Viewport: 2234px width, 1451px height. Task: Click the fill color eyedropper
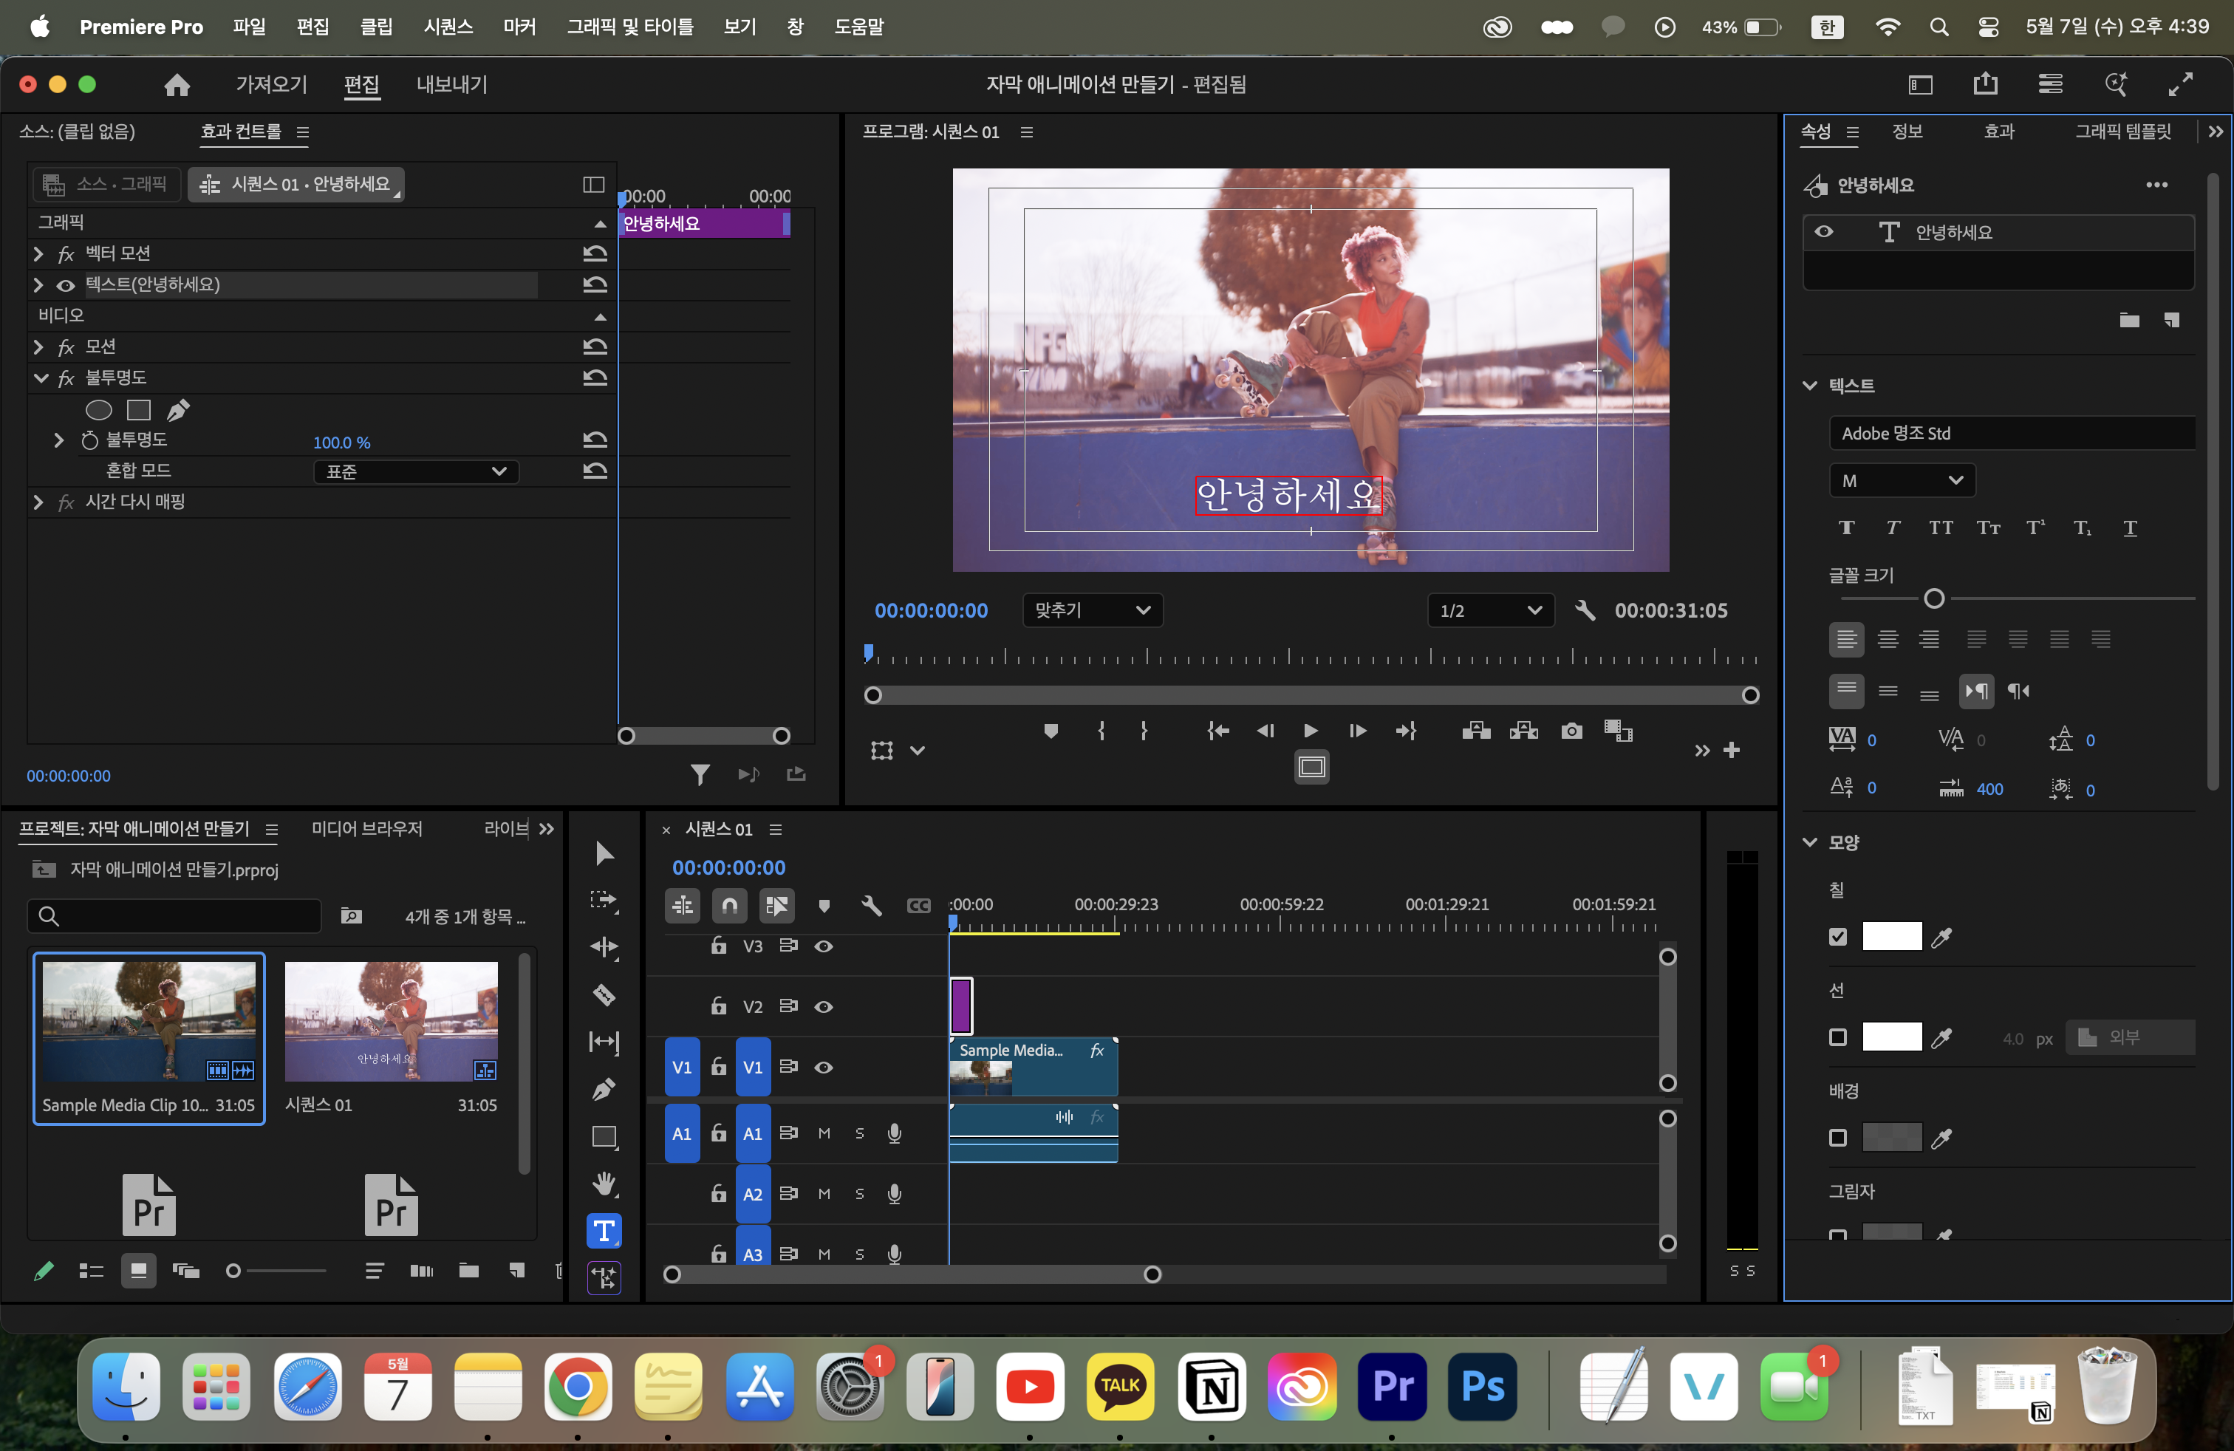pyautogui.click(x=1942, y=937)
